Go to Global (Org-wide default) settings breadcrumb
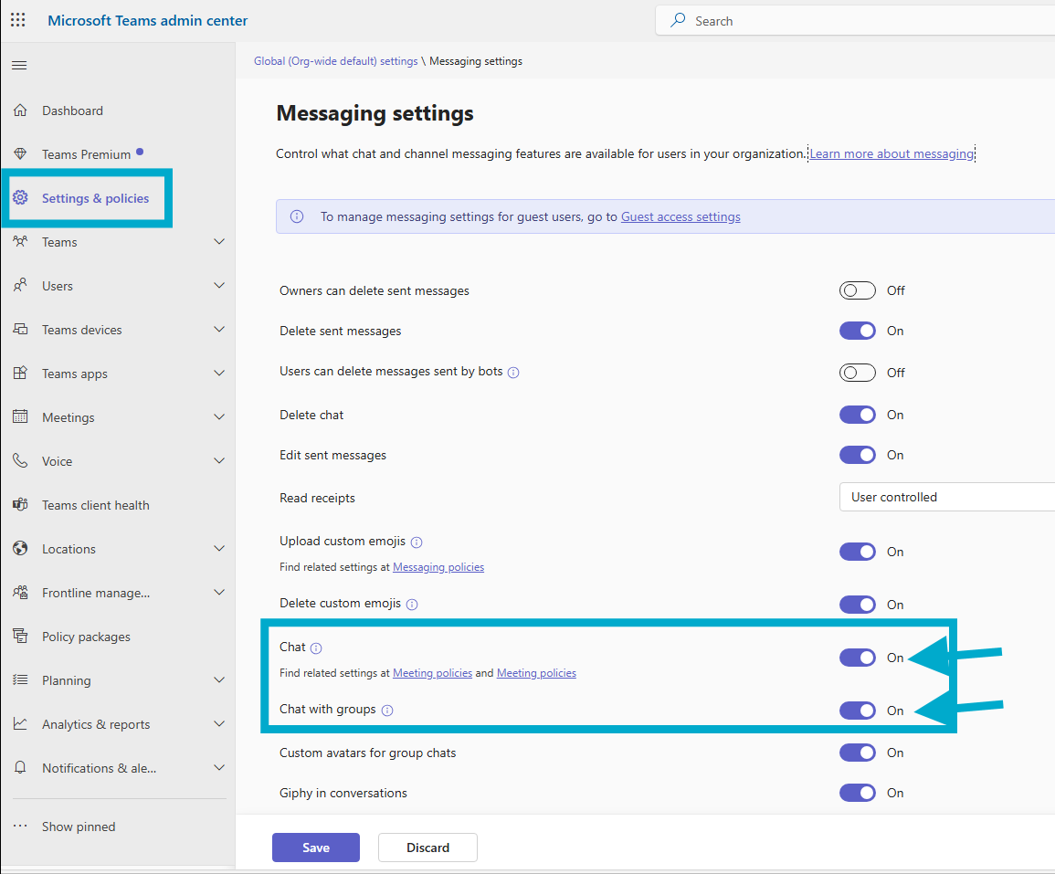 click(336, 61)
